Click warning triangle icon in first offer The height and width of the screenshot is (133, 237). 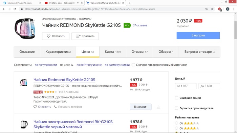(158, 107)
